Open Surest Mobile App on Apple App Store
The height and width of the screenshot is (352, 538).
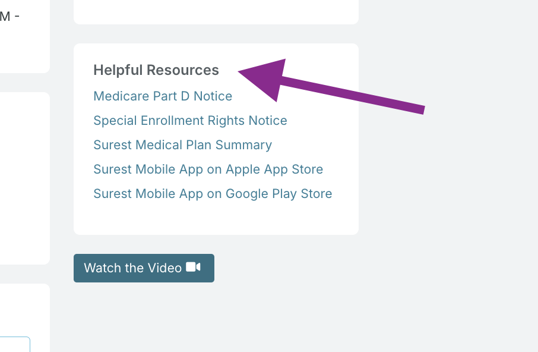pyautogui.click(x=208, y=169)
